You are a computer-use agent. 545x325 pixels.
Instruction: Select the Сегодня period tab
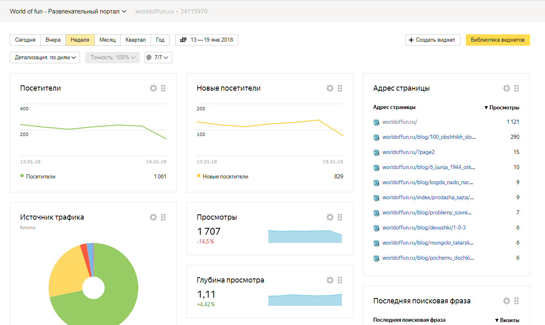(x=25, y=40)
